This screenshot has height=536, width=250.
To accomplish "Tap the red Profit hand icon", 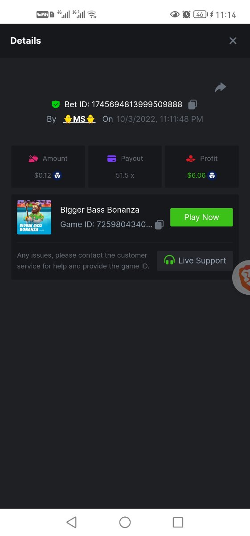I will 191,159.
